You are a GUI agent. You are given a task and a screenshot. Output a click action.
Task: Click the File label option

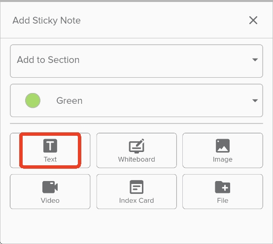[223, 201]
